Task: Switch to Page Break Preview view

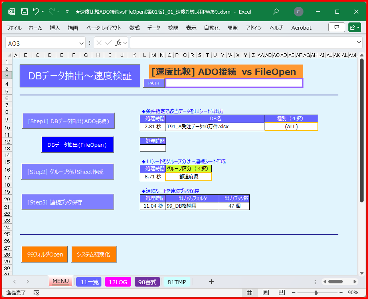Action: 281,293
